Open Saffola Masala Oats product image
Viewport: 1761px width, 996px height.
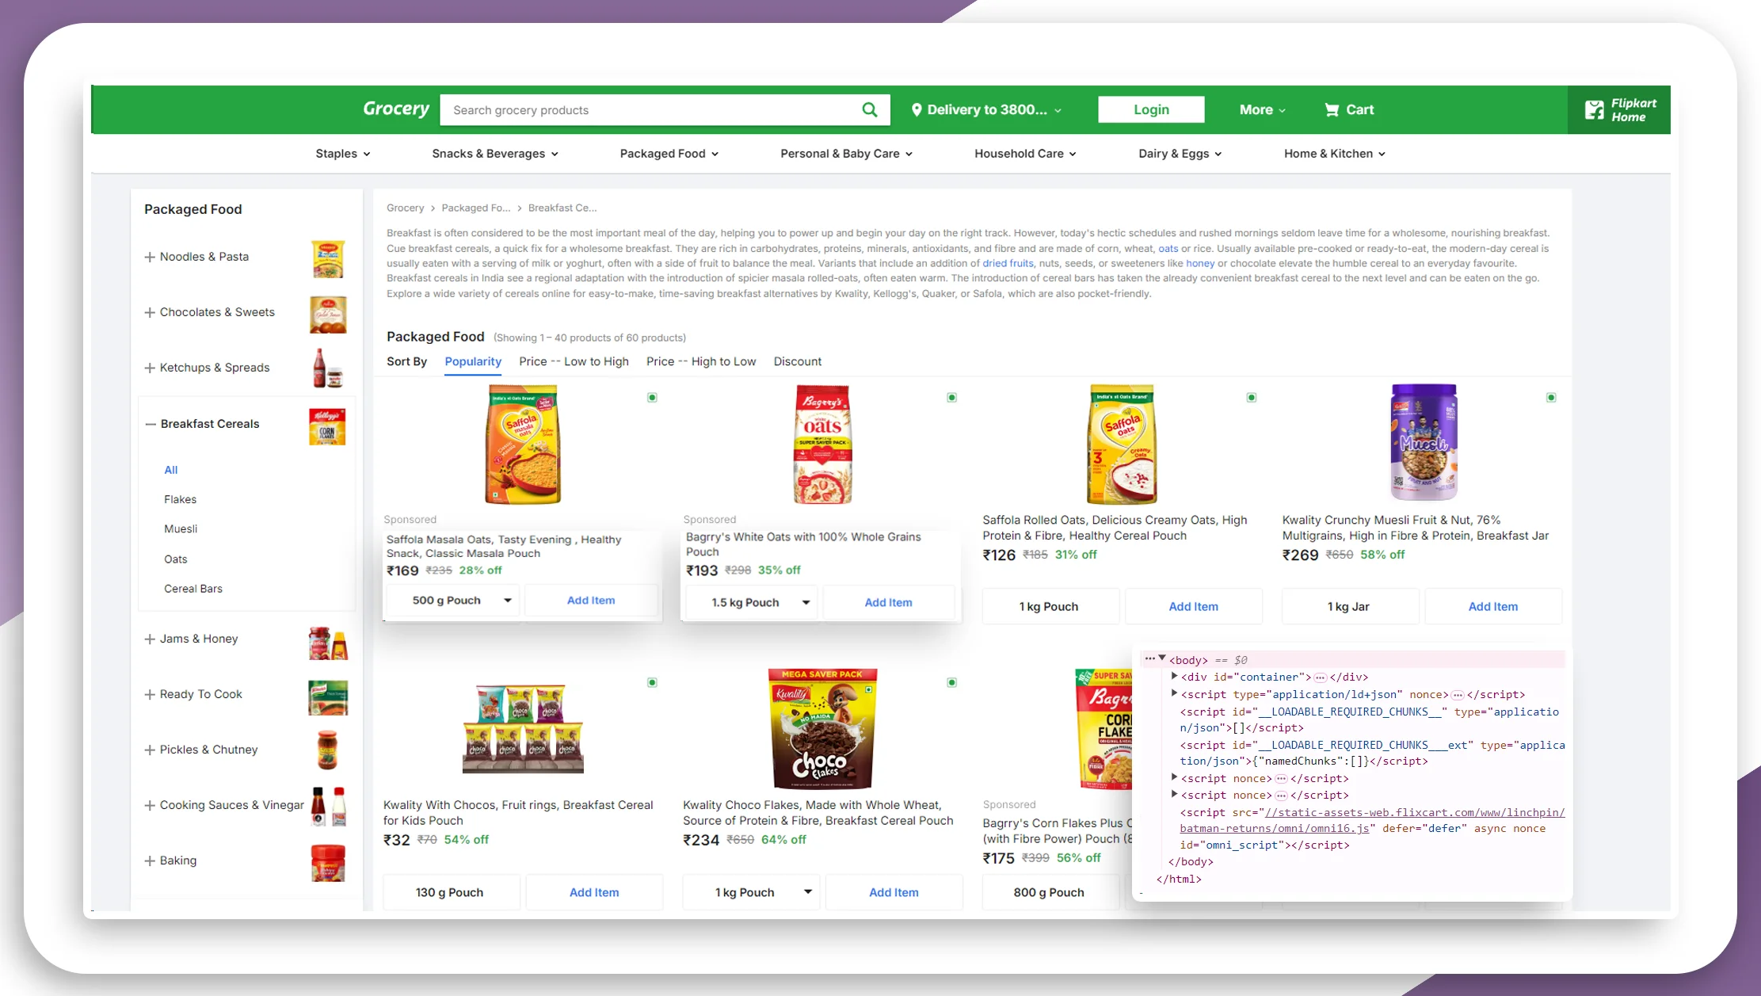[523, 445]
